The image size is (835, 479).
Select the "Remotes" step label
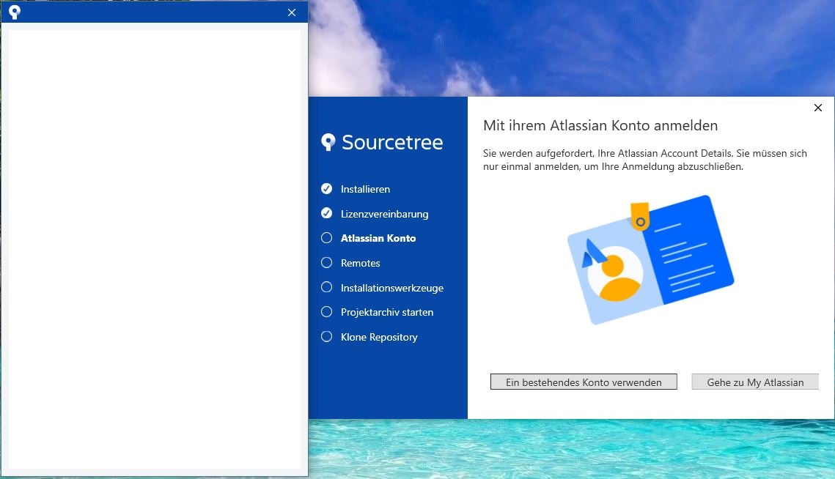coord(361,263)
